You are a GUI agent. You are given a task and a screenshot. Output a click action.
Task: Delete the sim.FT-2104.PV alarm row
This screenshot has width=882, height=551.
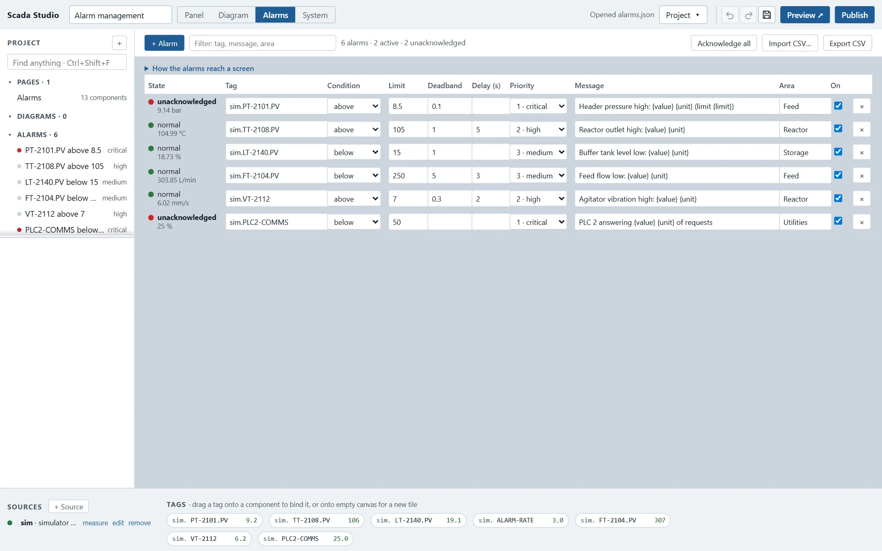pyautogui.click(x=862, y=176)
